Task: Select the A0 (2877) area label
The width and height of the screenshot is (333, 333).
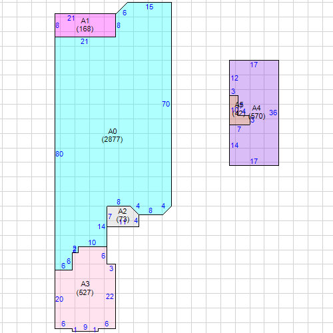Action: 112,135
